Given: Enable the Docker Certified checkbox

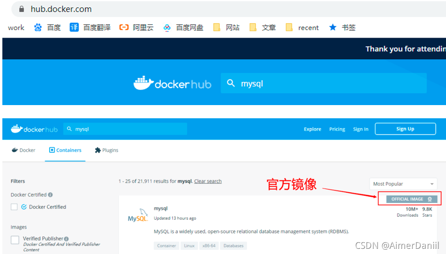Looking at the screenshot, I should [14, 207].
